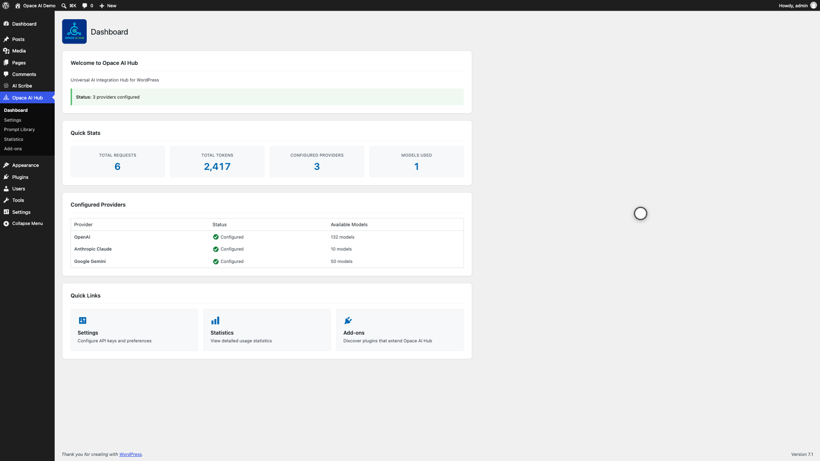The image size is (820, 461).
Task: Click the Anthropic Claude provider name
Action: tap(93, 249)
